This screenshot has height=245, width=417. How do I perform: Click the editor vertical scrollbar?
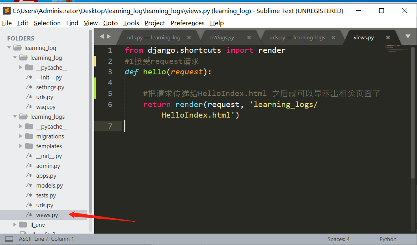(x=413, y=112)
